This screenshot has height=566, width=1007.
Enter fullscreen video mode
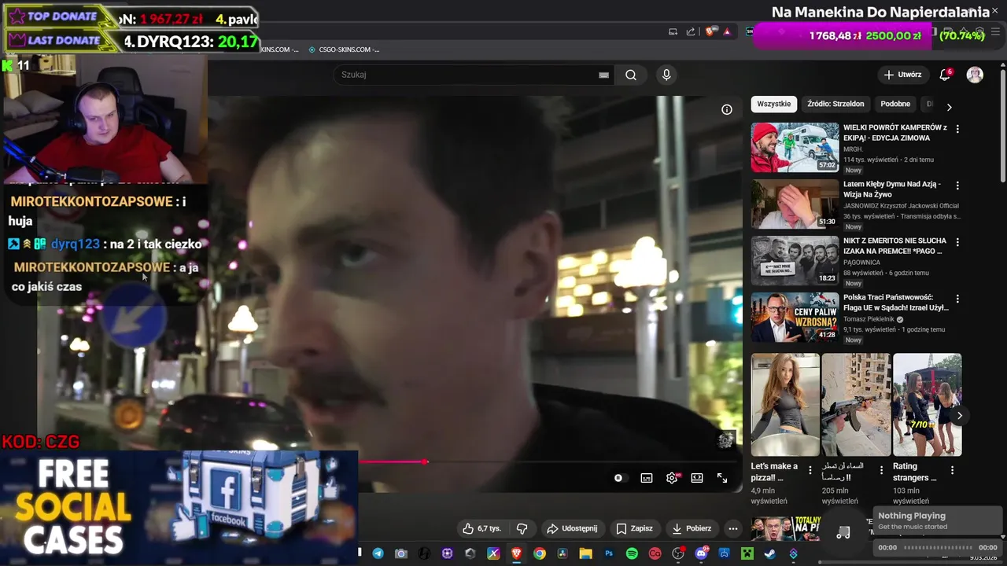click(722, 478)
